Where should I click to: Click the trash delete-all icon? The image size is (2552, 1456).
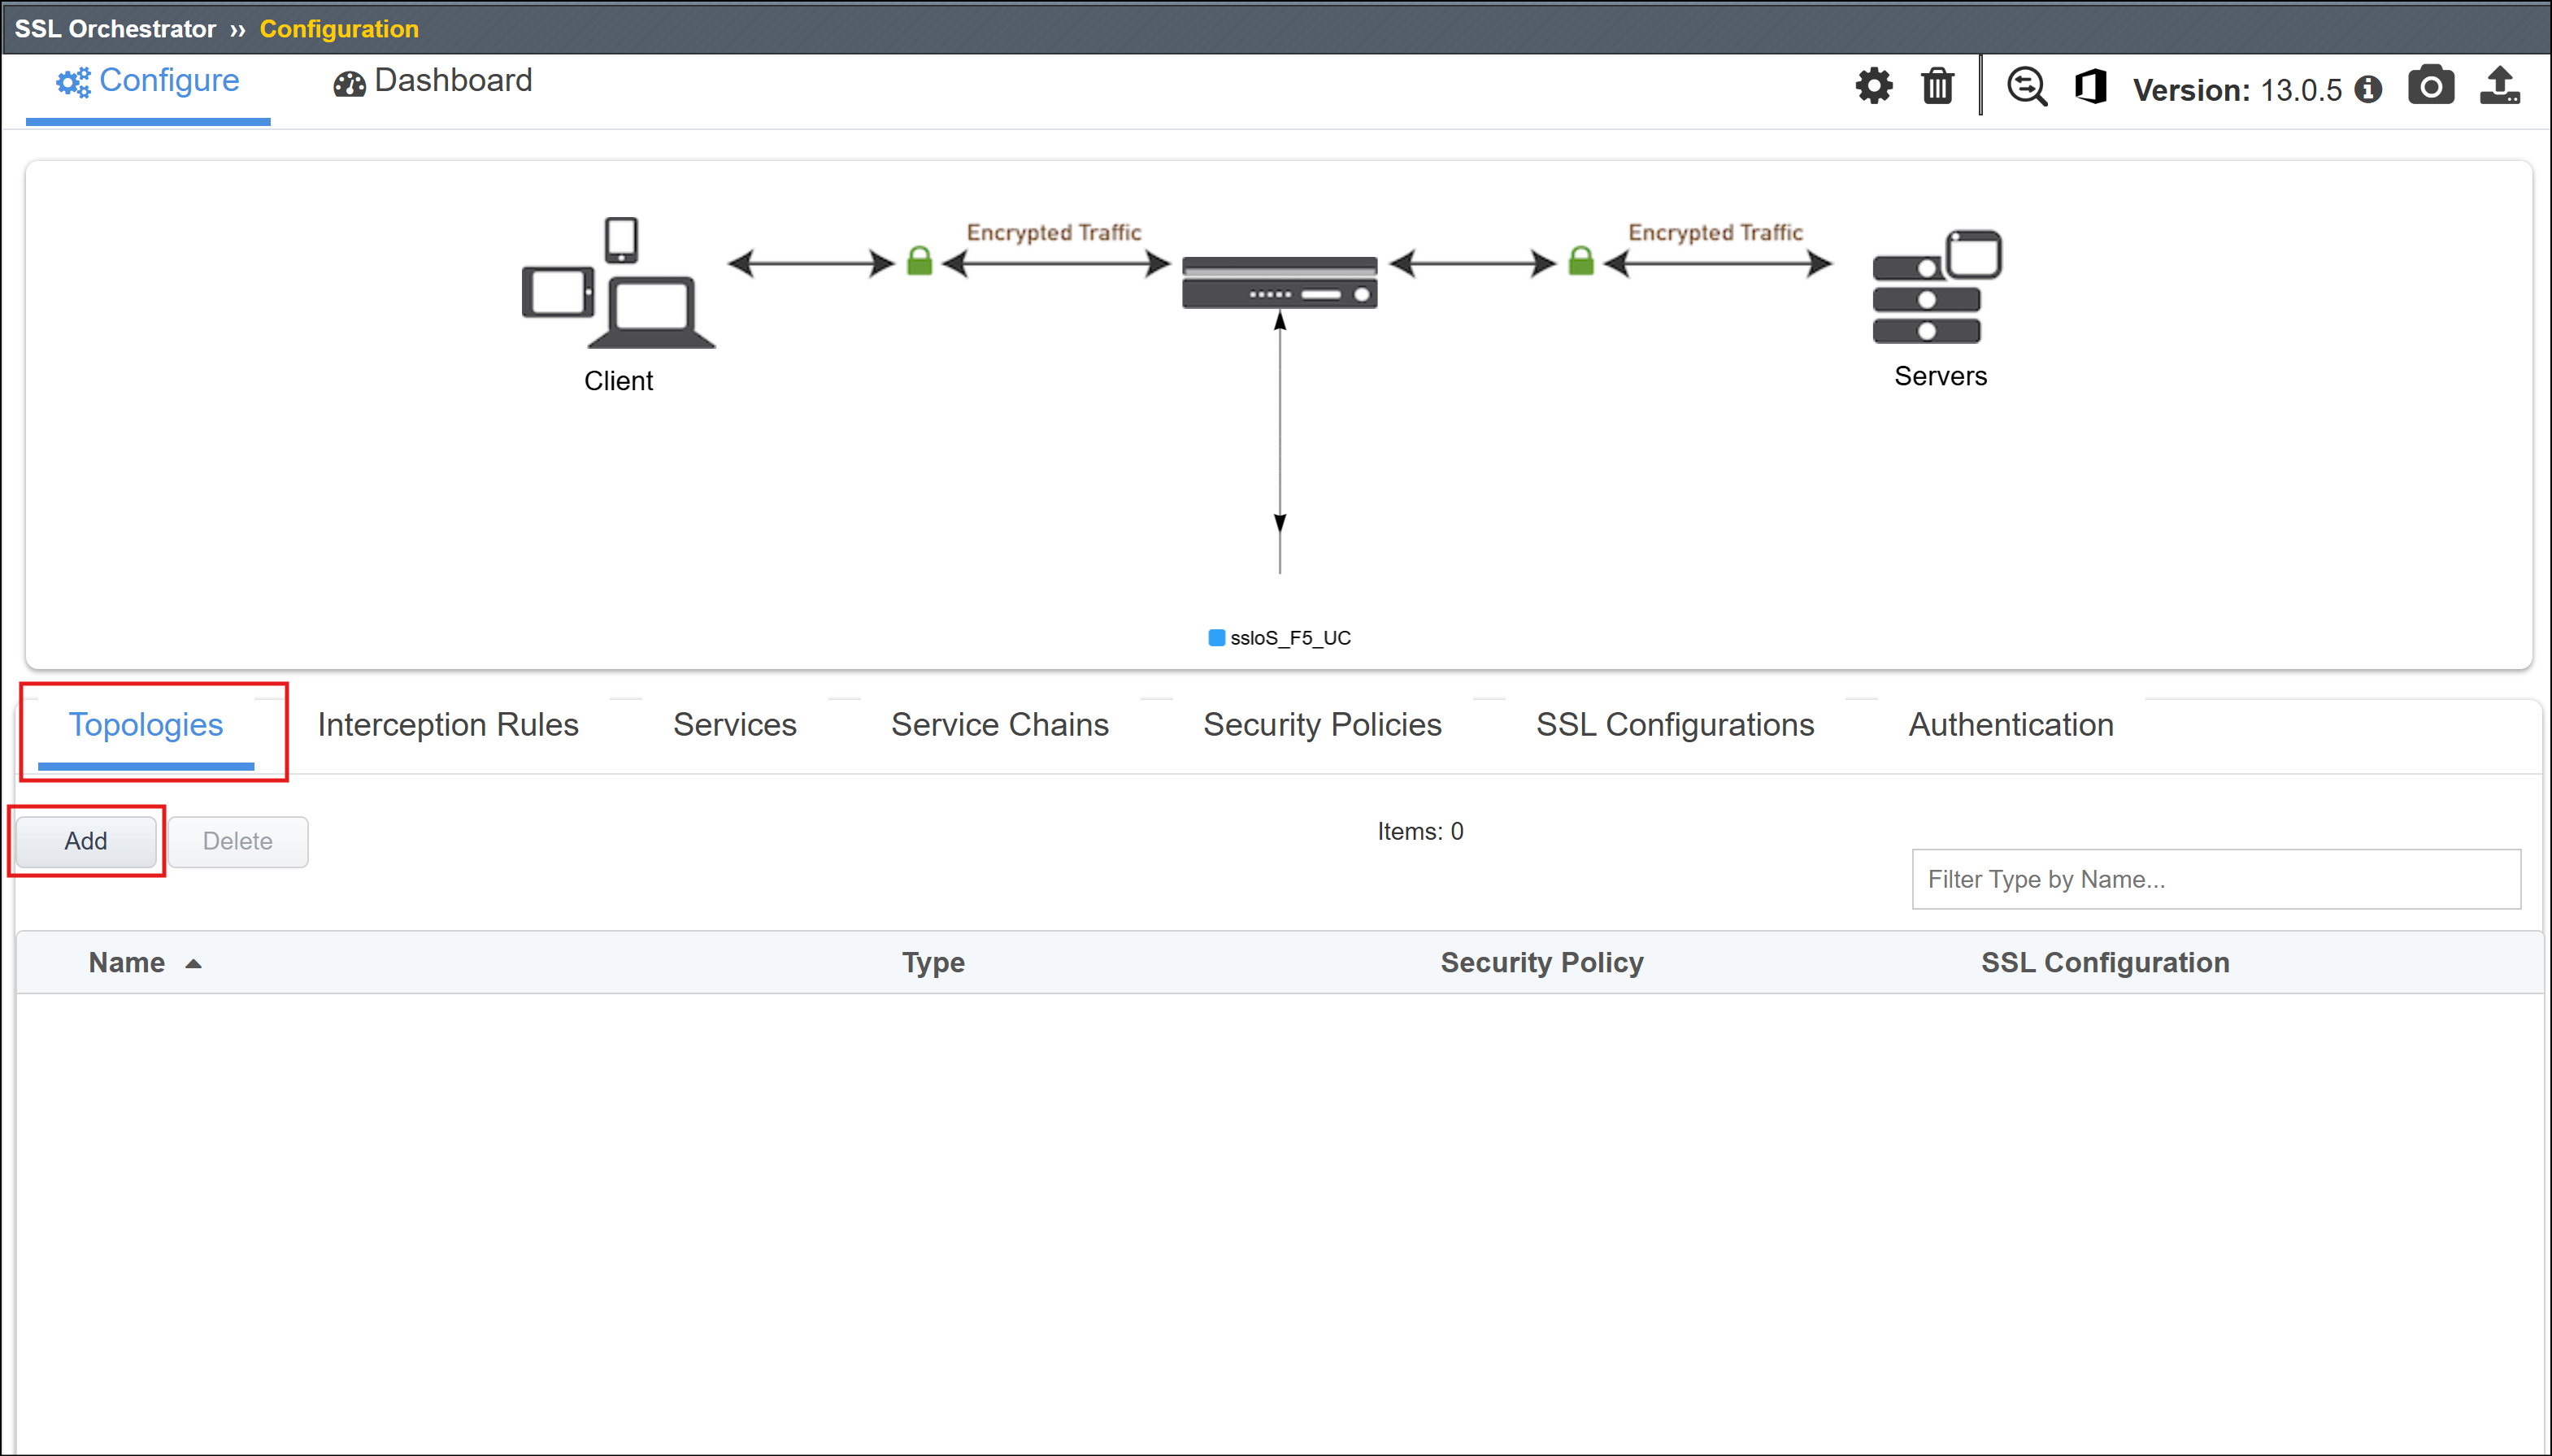pyautogui.click(x=1937, y=86)
